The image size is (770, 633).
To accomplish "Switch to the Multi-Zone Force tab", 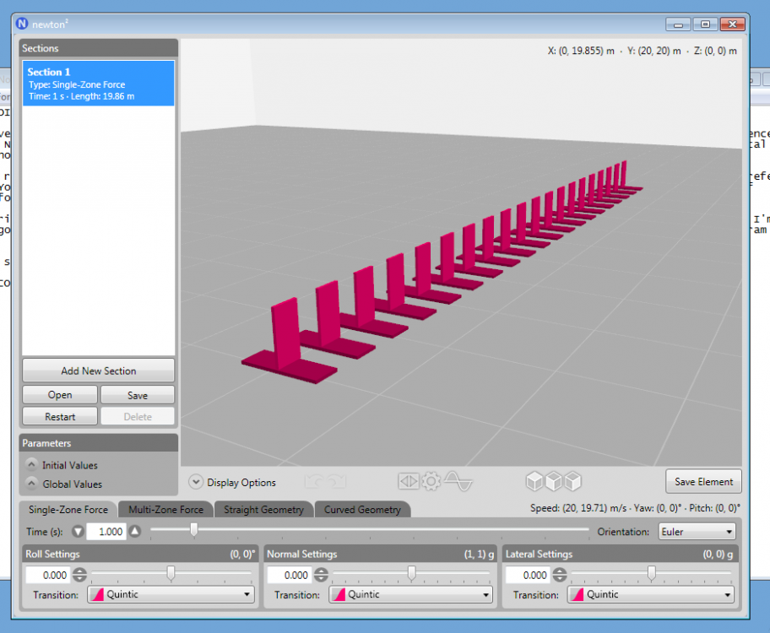I will 165,510.
